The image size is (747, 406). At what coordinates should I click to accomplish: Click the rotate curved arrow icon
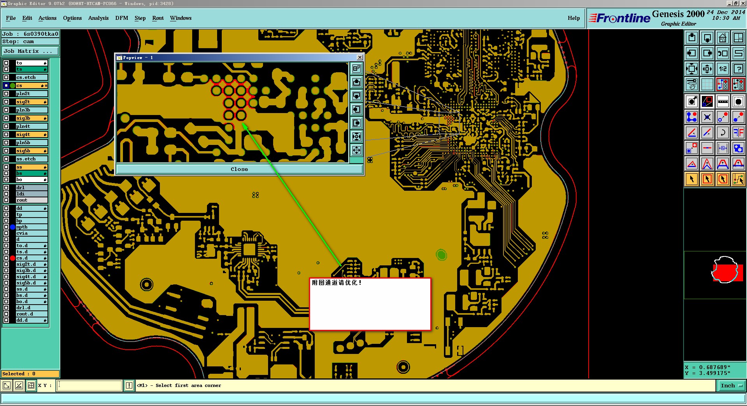pyautogui.click(x=723, y=132)
